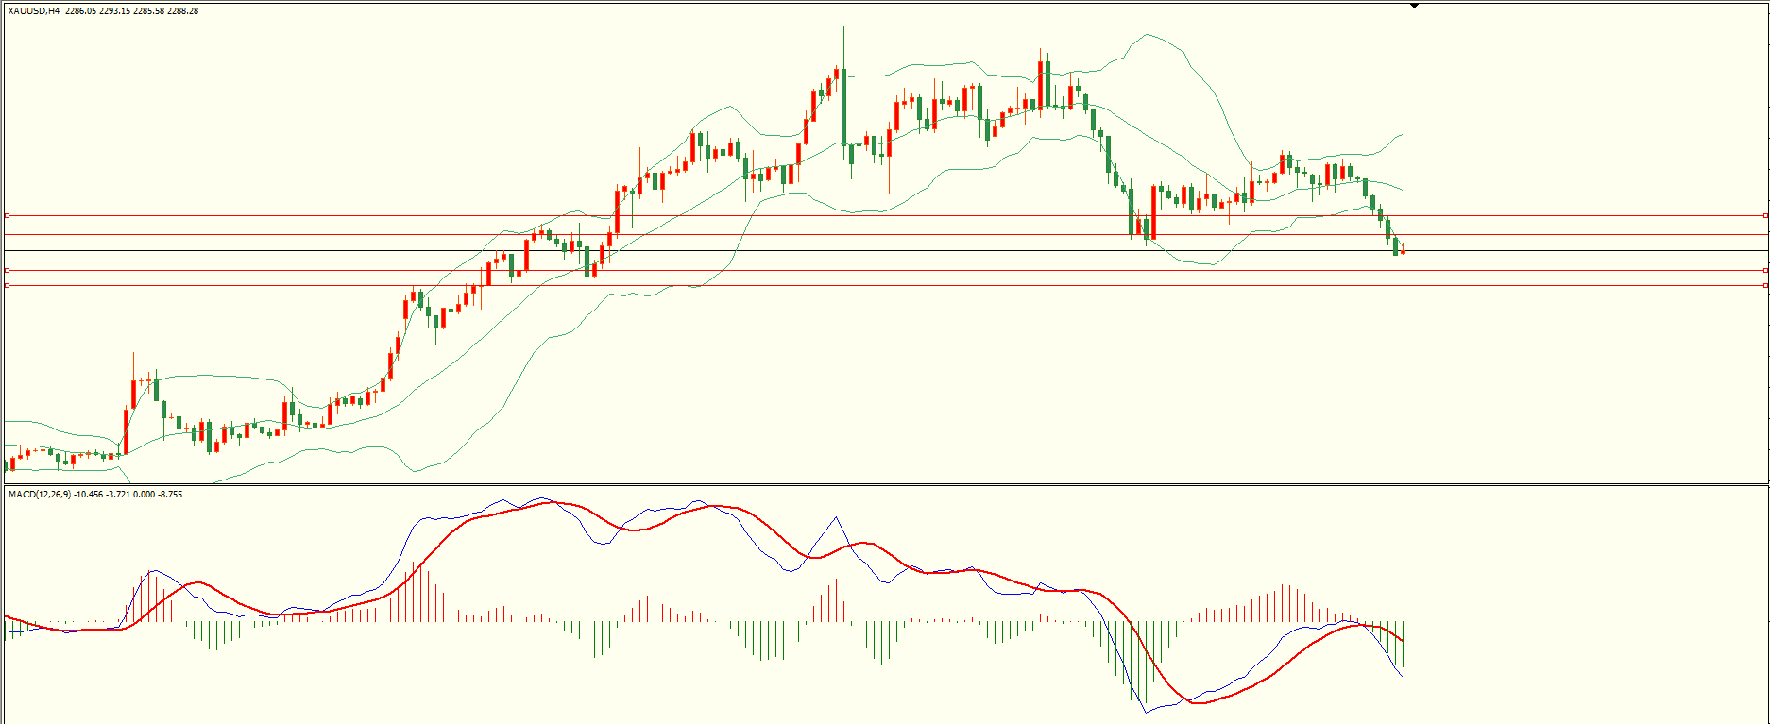Click the chart shift triangle marker at top

coord(1414,6)
